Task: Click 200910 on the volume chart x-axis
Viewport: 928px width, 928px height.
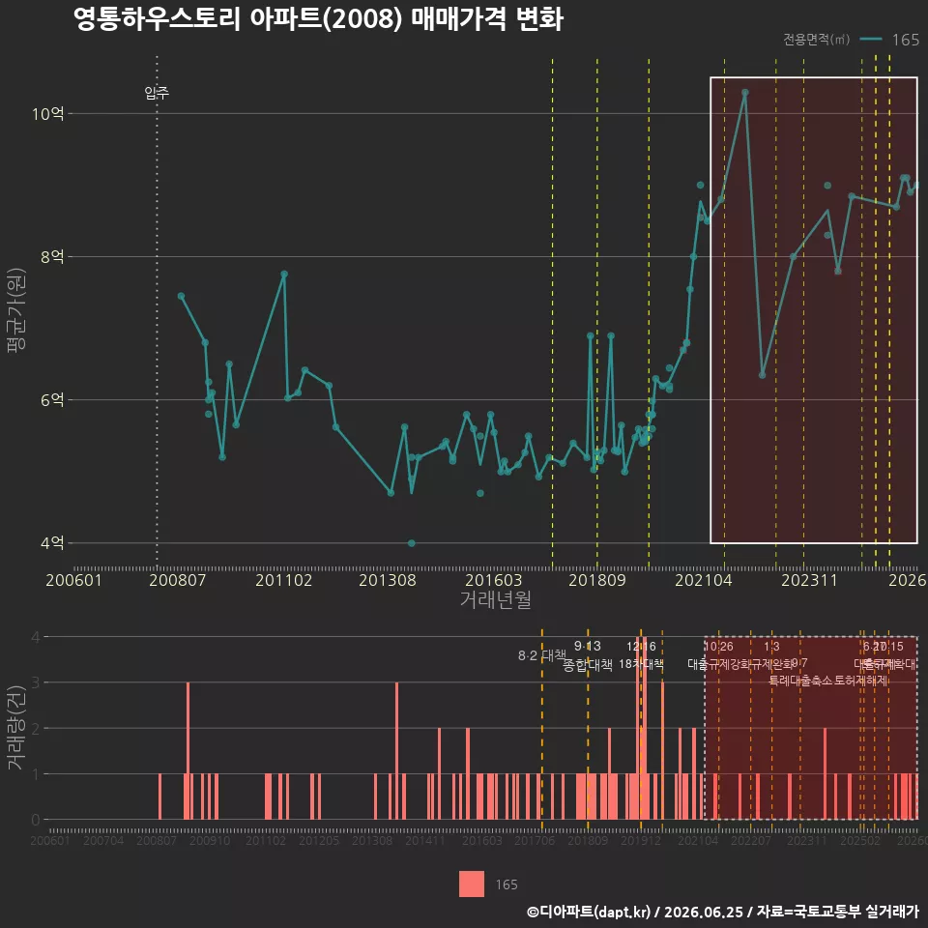Action: [210, 840]
